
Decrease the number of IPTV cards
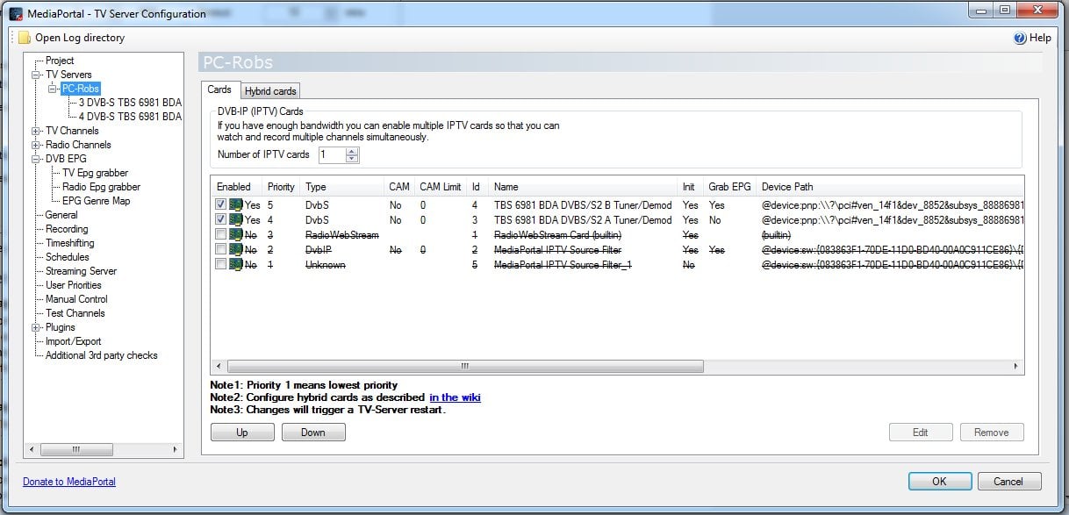(x=352, y=159)
